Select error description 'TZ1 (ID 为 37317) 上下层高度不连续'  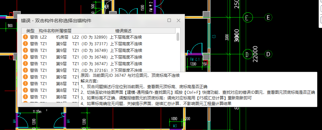pyautogui.click(x=107, y=44)
